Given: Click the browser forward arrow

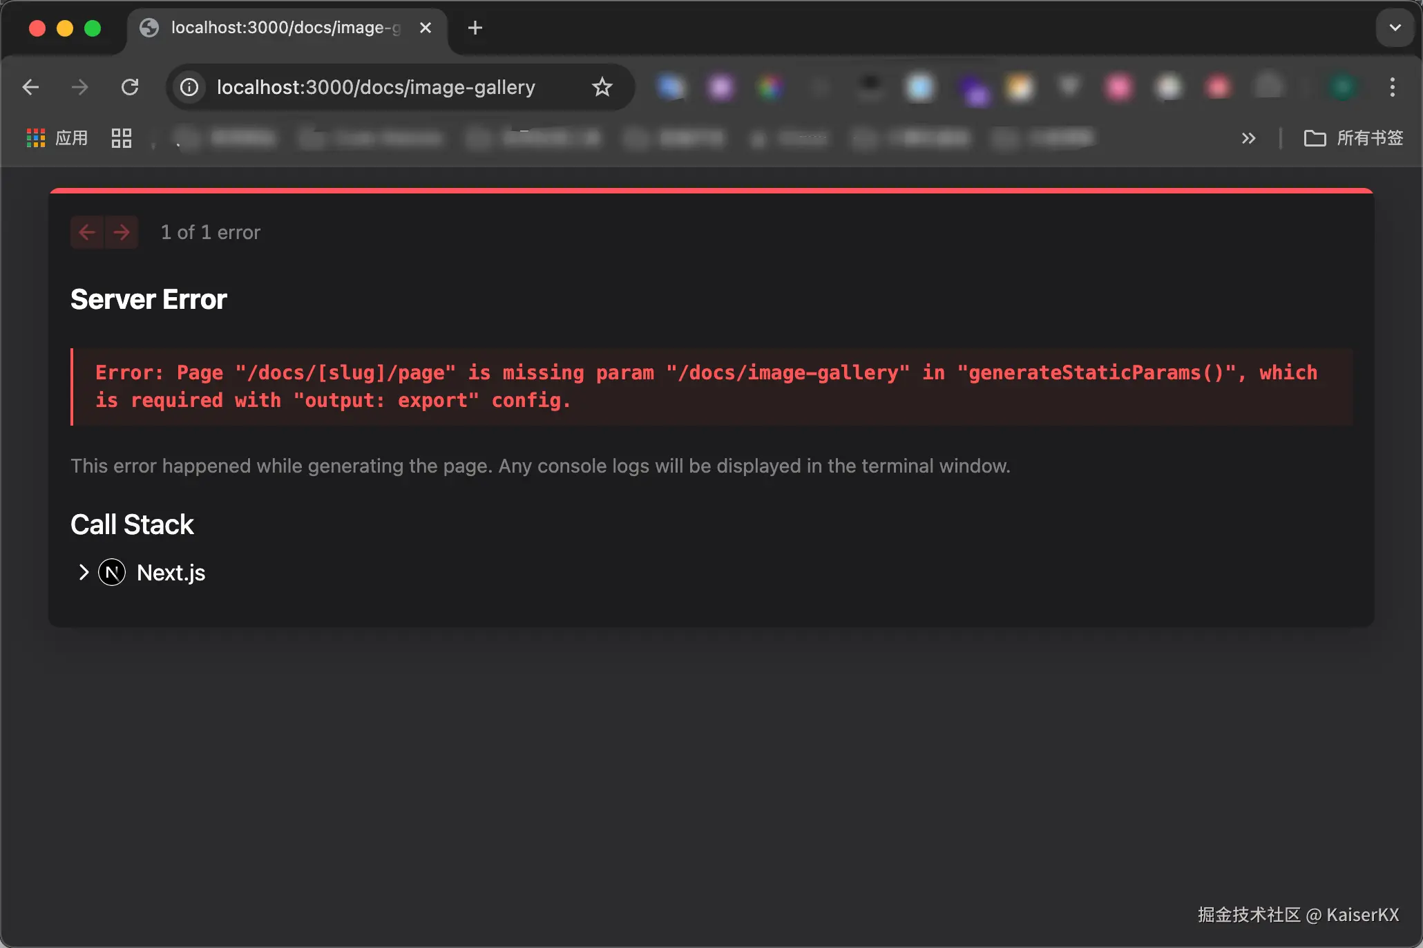Looking at the screenshot, I should (x=80, y=87).
